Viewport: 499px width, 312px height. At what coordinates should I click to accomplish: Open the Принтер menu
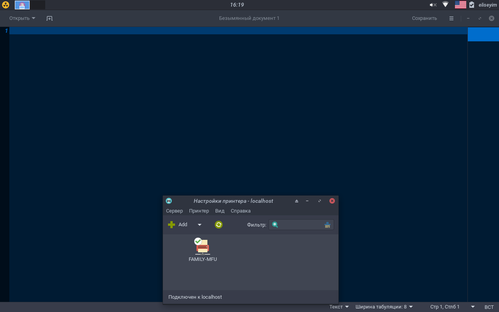point(199,211)
